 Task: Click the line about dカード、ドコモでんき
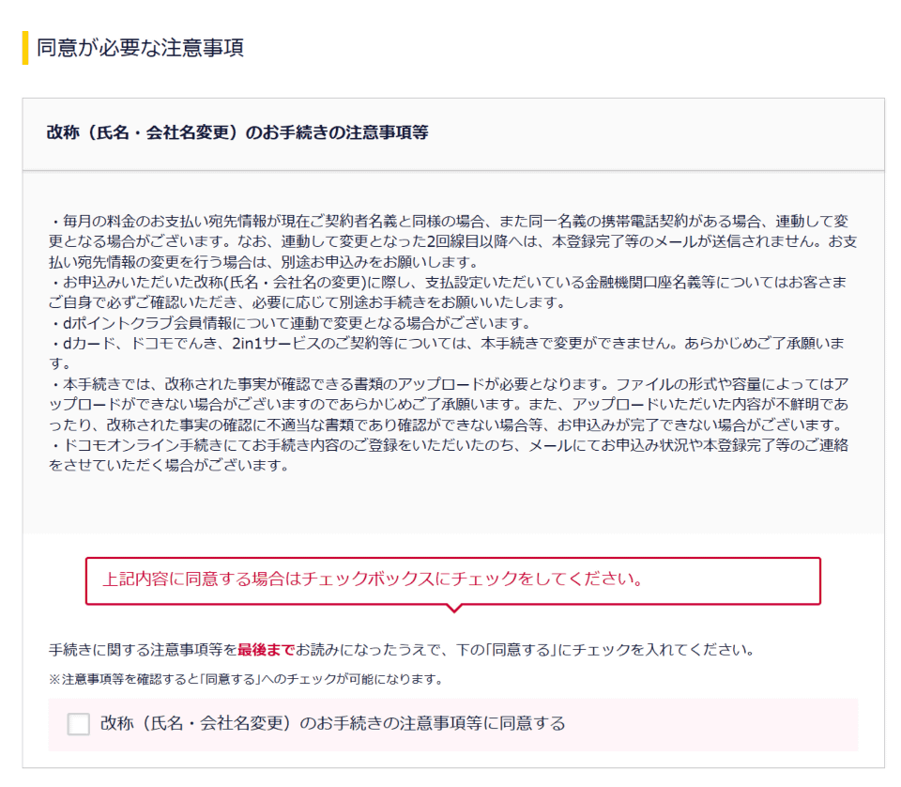point(447,353)
